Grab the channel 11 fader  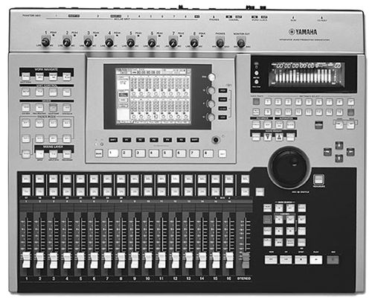[x=161, y=260]
